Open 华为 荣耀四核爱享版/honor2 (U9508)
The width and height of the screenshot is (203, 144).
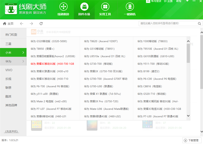(53, 56)
